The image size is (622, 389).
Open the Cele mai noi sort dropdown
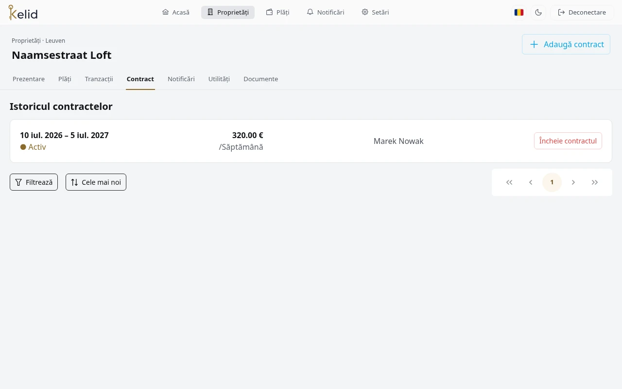coord(96,182)
